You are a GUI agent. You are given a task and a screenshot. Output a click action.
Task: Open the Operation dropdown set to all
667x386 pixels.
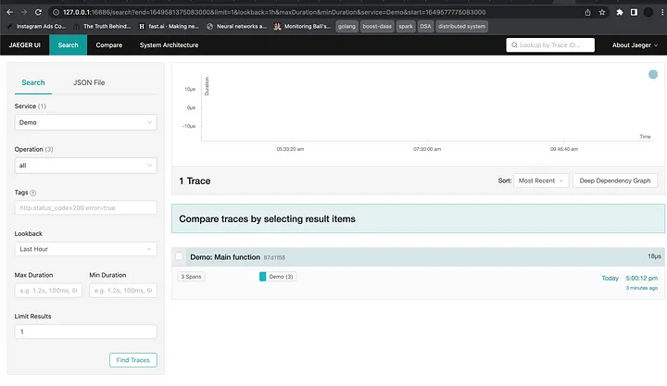coord(85,165)
